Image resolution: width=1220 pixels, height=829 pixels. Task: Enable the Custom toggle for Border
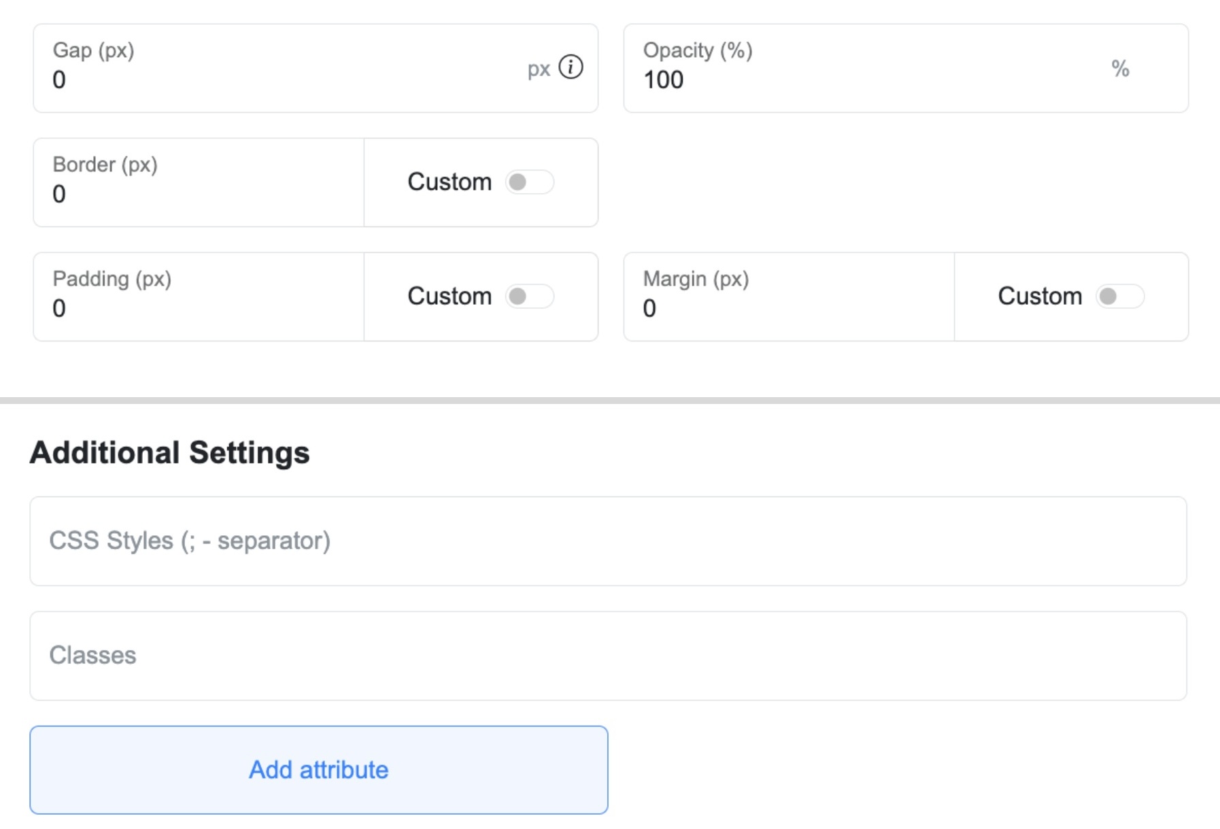pyautogui.click(x=530, y=182)
